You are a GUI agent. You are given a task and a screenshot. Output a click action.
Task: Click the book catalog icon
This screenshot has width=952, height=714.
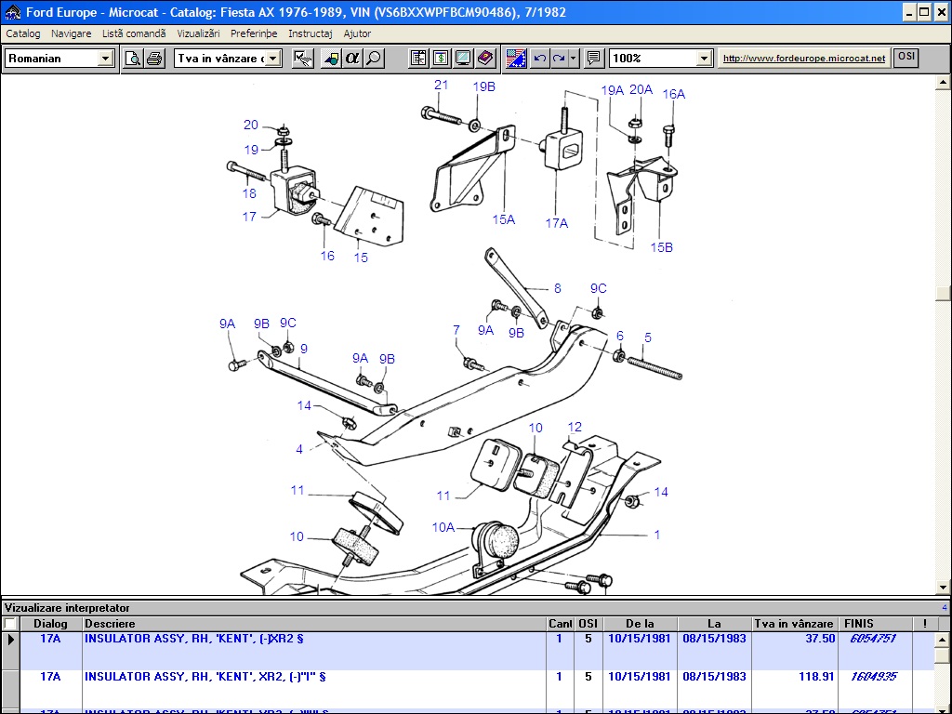(x=485, y=59)
